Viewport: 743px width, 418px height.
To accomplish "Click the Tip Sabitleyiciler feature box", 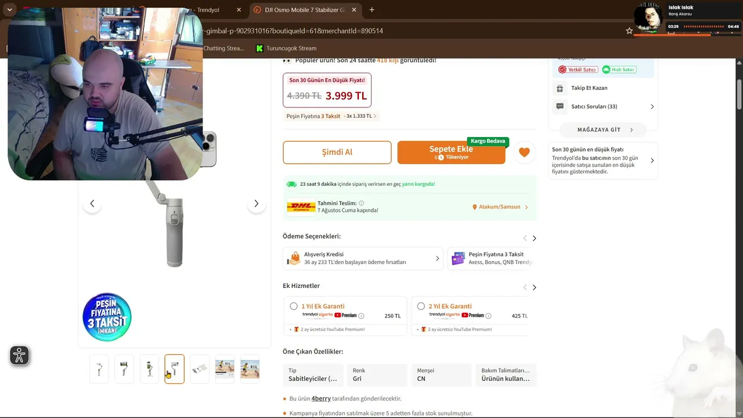I will click(313, 375).
